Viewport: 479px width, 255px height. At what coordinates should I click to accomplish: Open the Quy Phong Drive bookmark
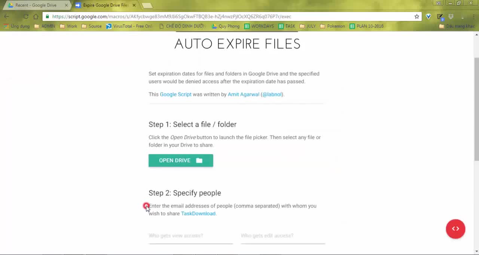[x=225, y=26]
